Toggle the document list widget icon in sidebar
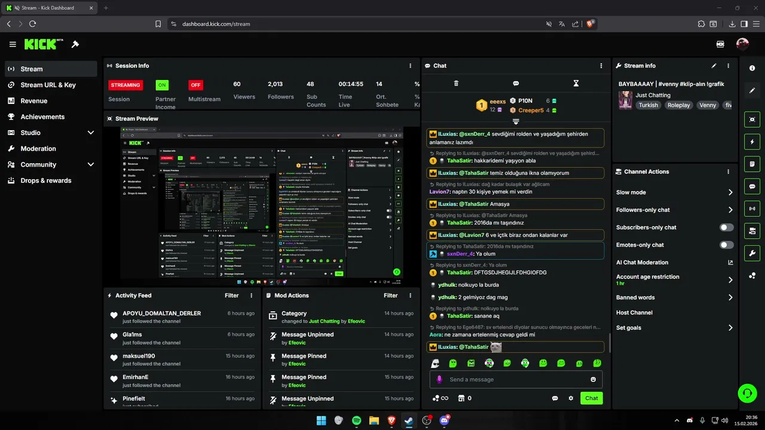Viewport: 765px width, 430px height. click(752, 164)
